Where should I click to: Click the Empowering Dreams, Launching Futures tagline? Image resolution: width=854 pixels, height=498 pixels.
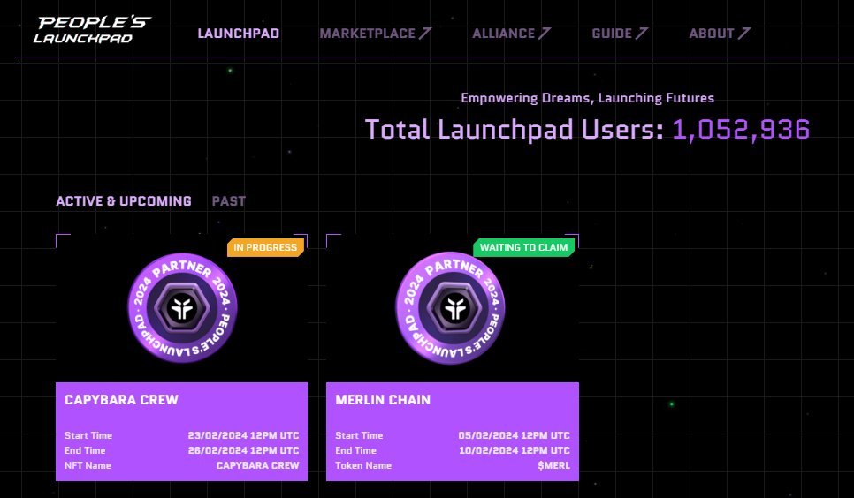click(587, 99)
